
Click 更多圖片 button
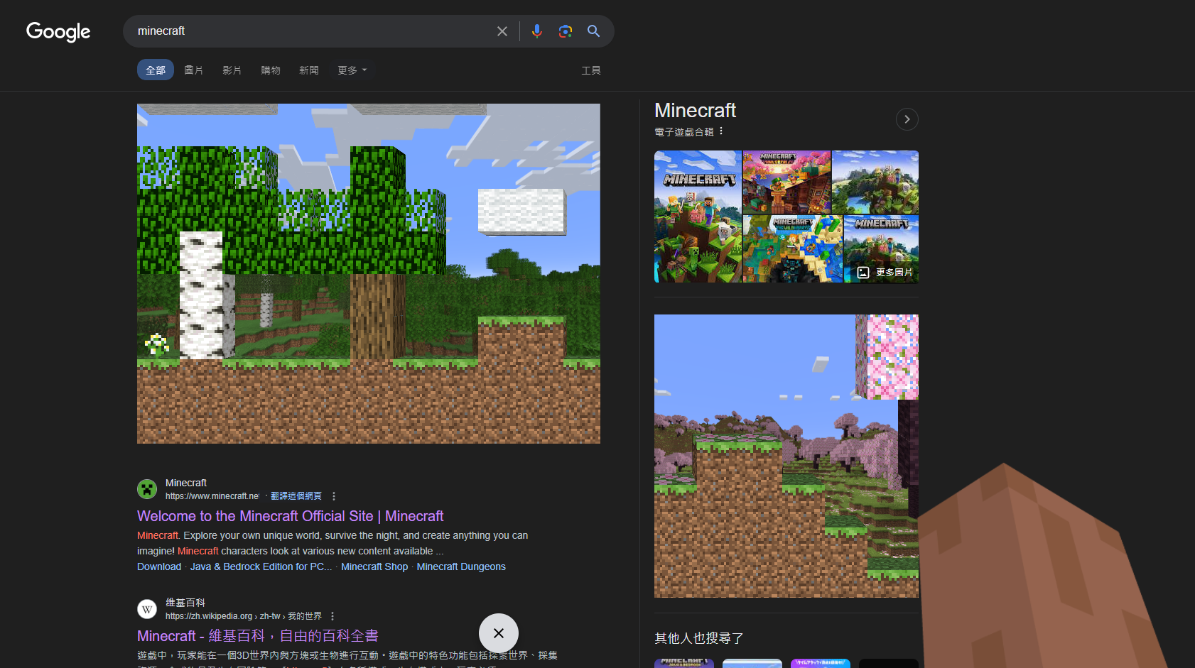pos(885,273)
